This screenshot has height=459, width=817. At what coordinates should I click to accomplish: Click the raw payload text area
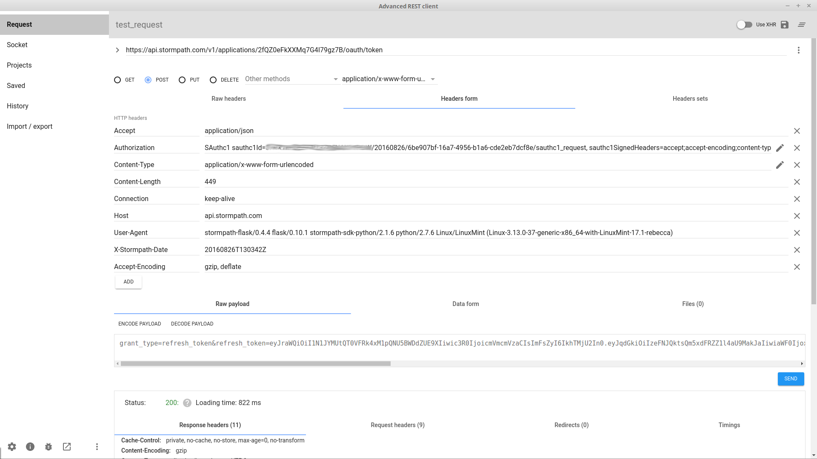pyautogui.click(x=460, y=347)
